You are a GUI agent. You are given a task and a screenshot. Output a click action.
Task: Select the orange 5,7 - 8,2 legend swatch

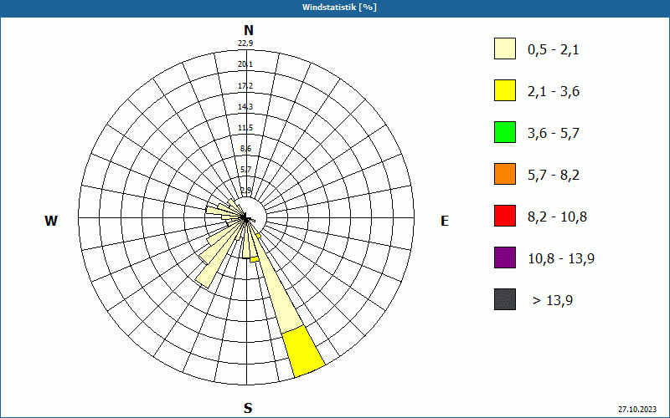click(x=505, y=174)
